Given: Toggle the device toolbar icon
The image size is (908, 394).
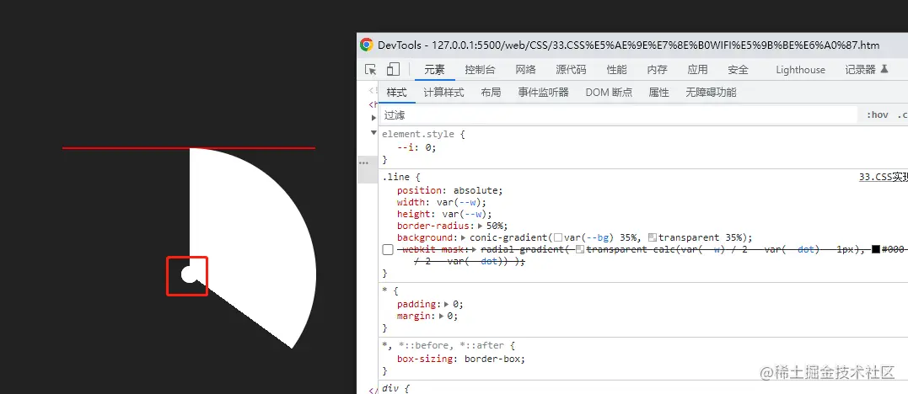Looking at the screenshot, I should point(393,69).
